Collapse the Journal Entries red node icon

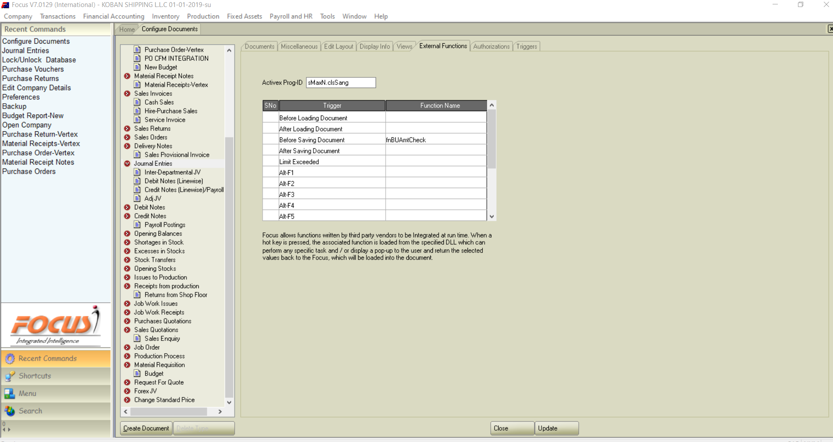pos(127,164)
